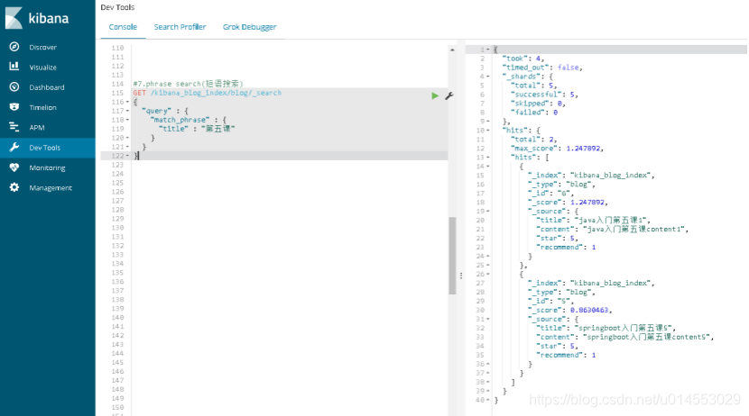Collapse the query block at line 117
Viewport: 749px width, 416px height.
[127, 111]
